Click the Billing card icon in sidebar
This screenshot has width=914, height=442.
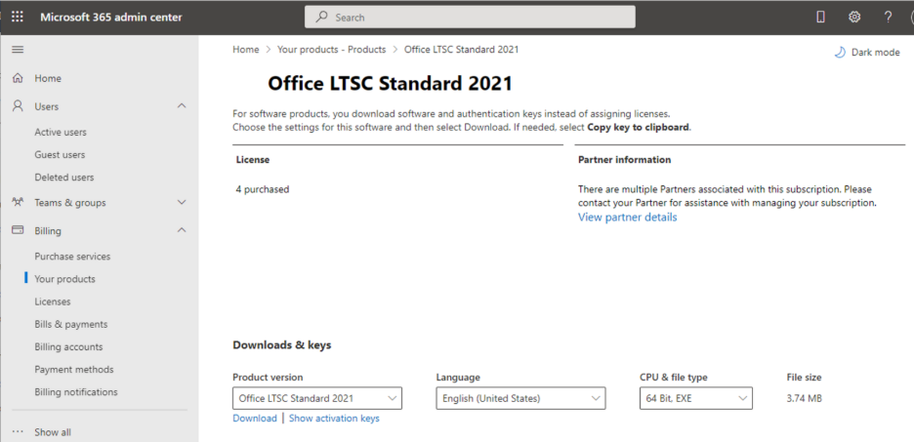(x=19, y=230)
